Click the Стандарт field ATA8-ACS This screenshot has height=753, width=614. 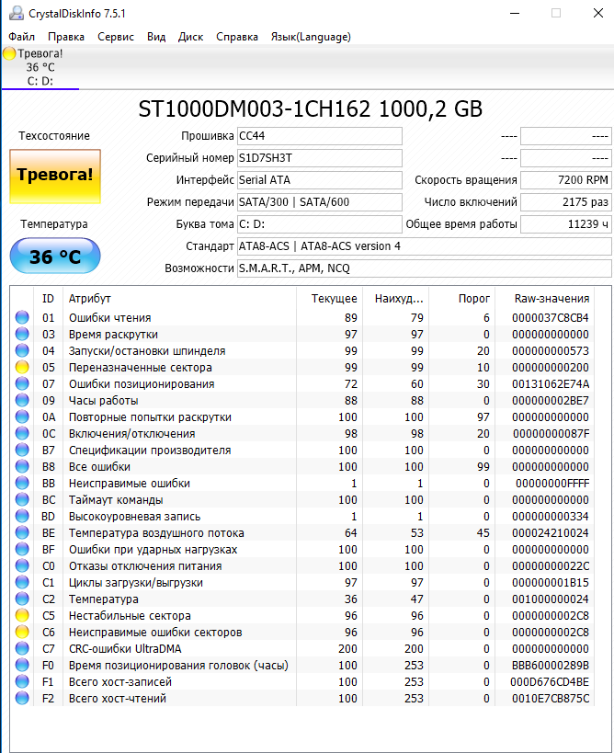425,246
